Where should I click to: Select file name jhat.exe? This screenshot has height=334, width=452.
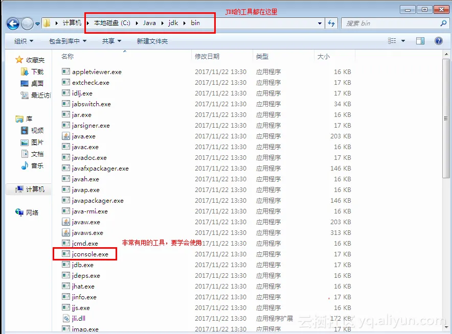[83, 287]
